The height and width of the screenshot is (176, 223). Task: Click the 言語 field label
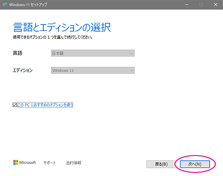tap(17, 53)
